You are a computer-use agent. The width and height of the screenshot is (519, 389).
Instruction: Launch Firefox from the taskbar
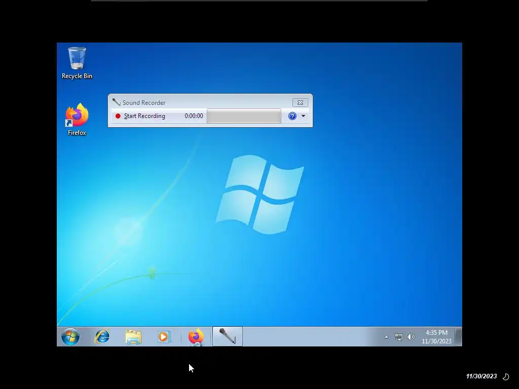coord(196,337)
